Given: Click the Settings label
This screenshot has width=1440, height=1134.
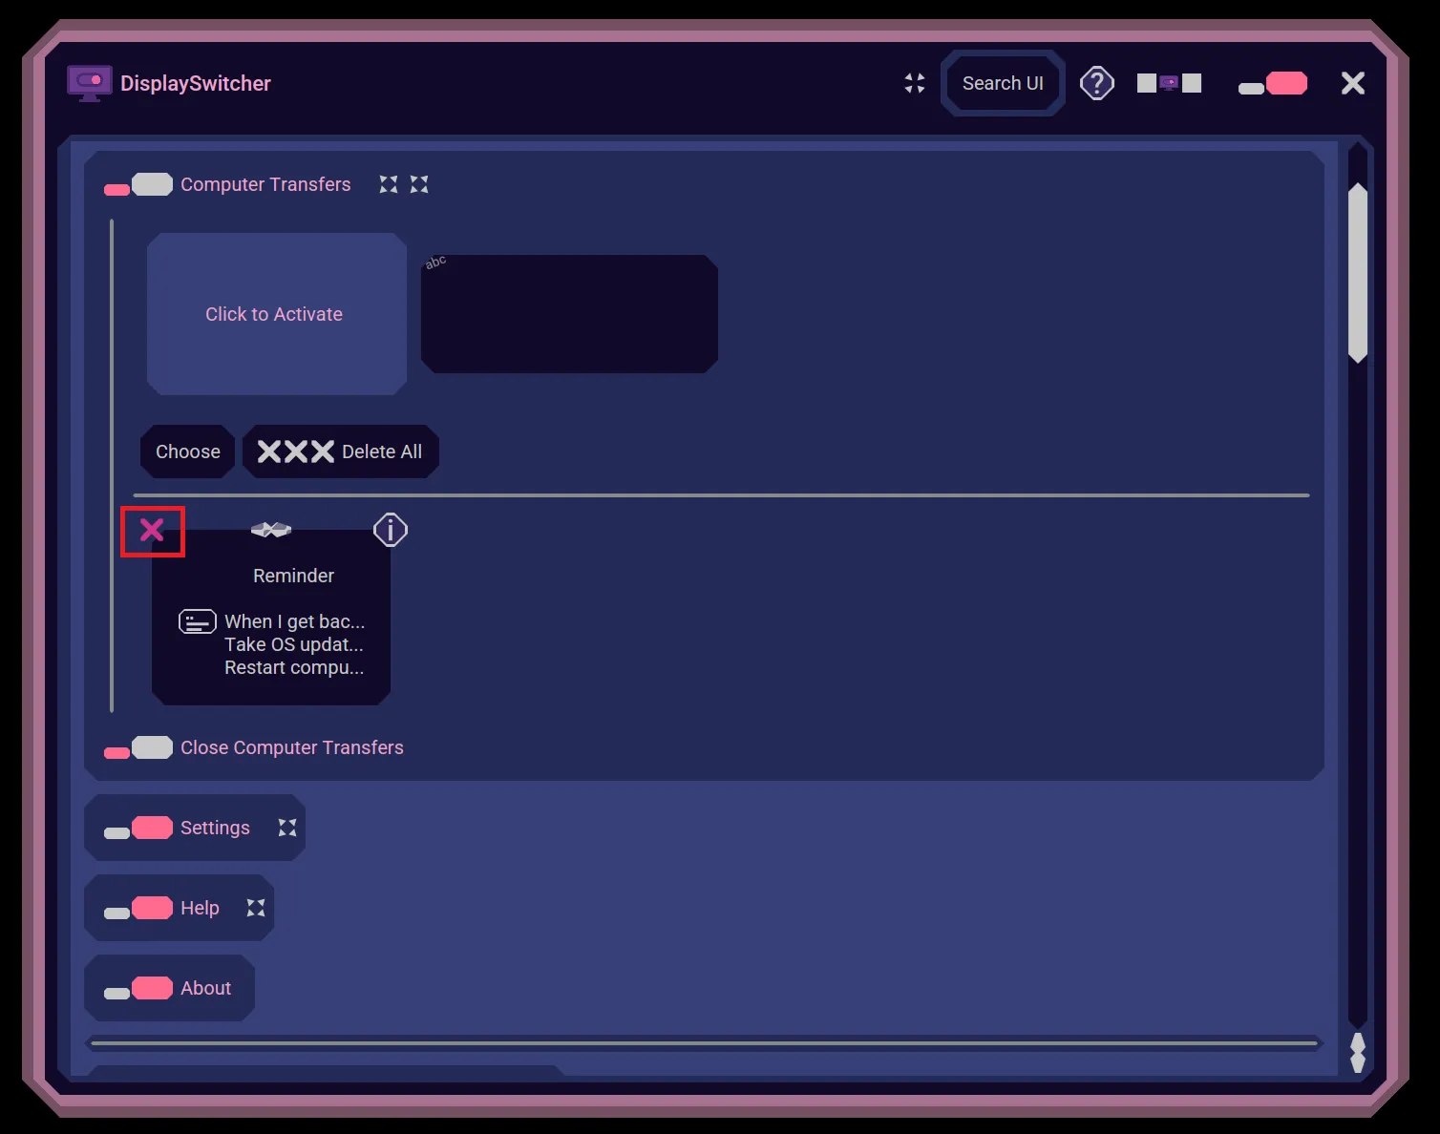Looking at the screenshot, I should 215,828.
